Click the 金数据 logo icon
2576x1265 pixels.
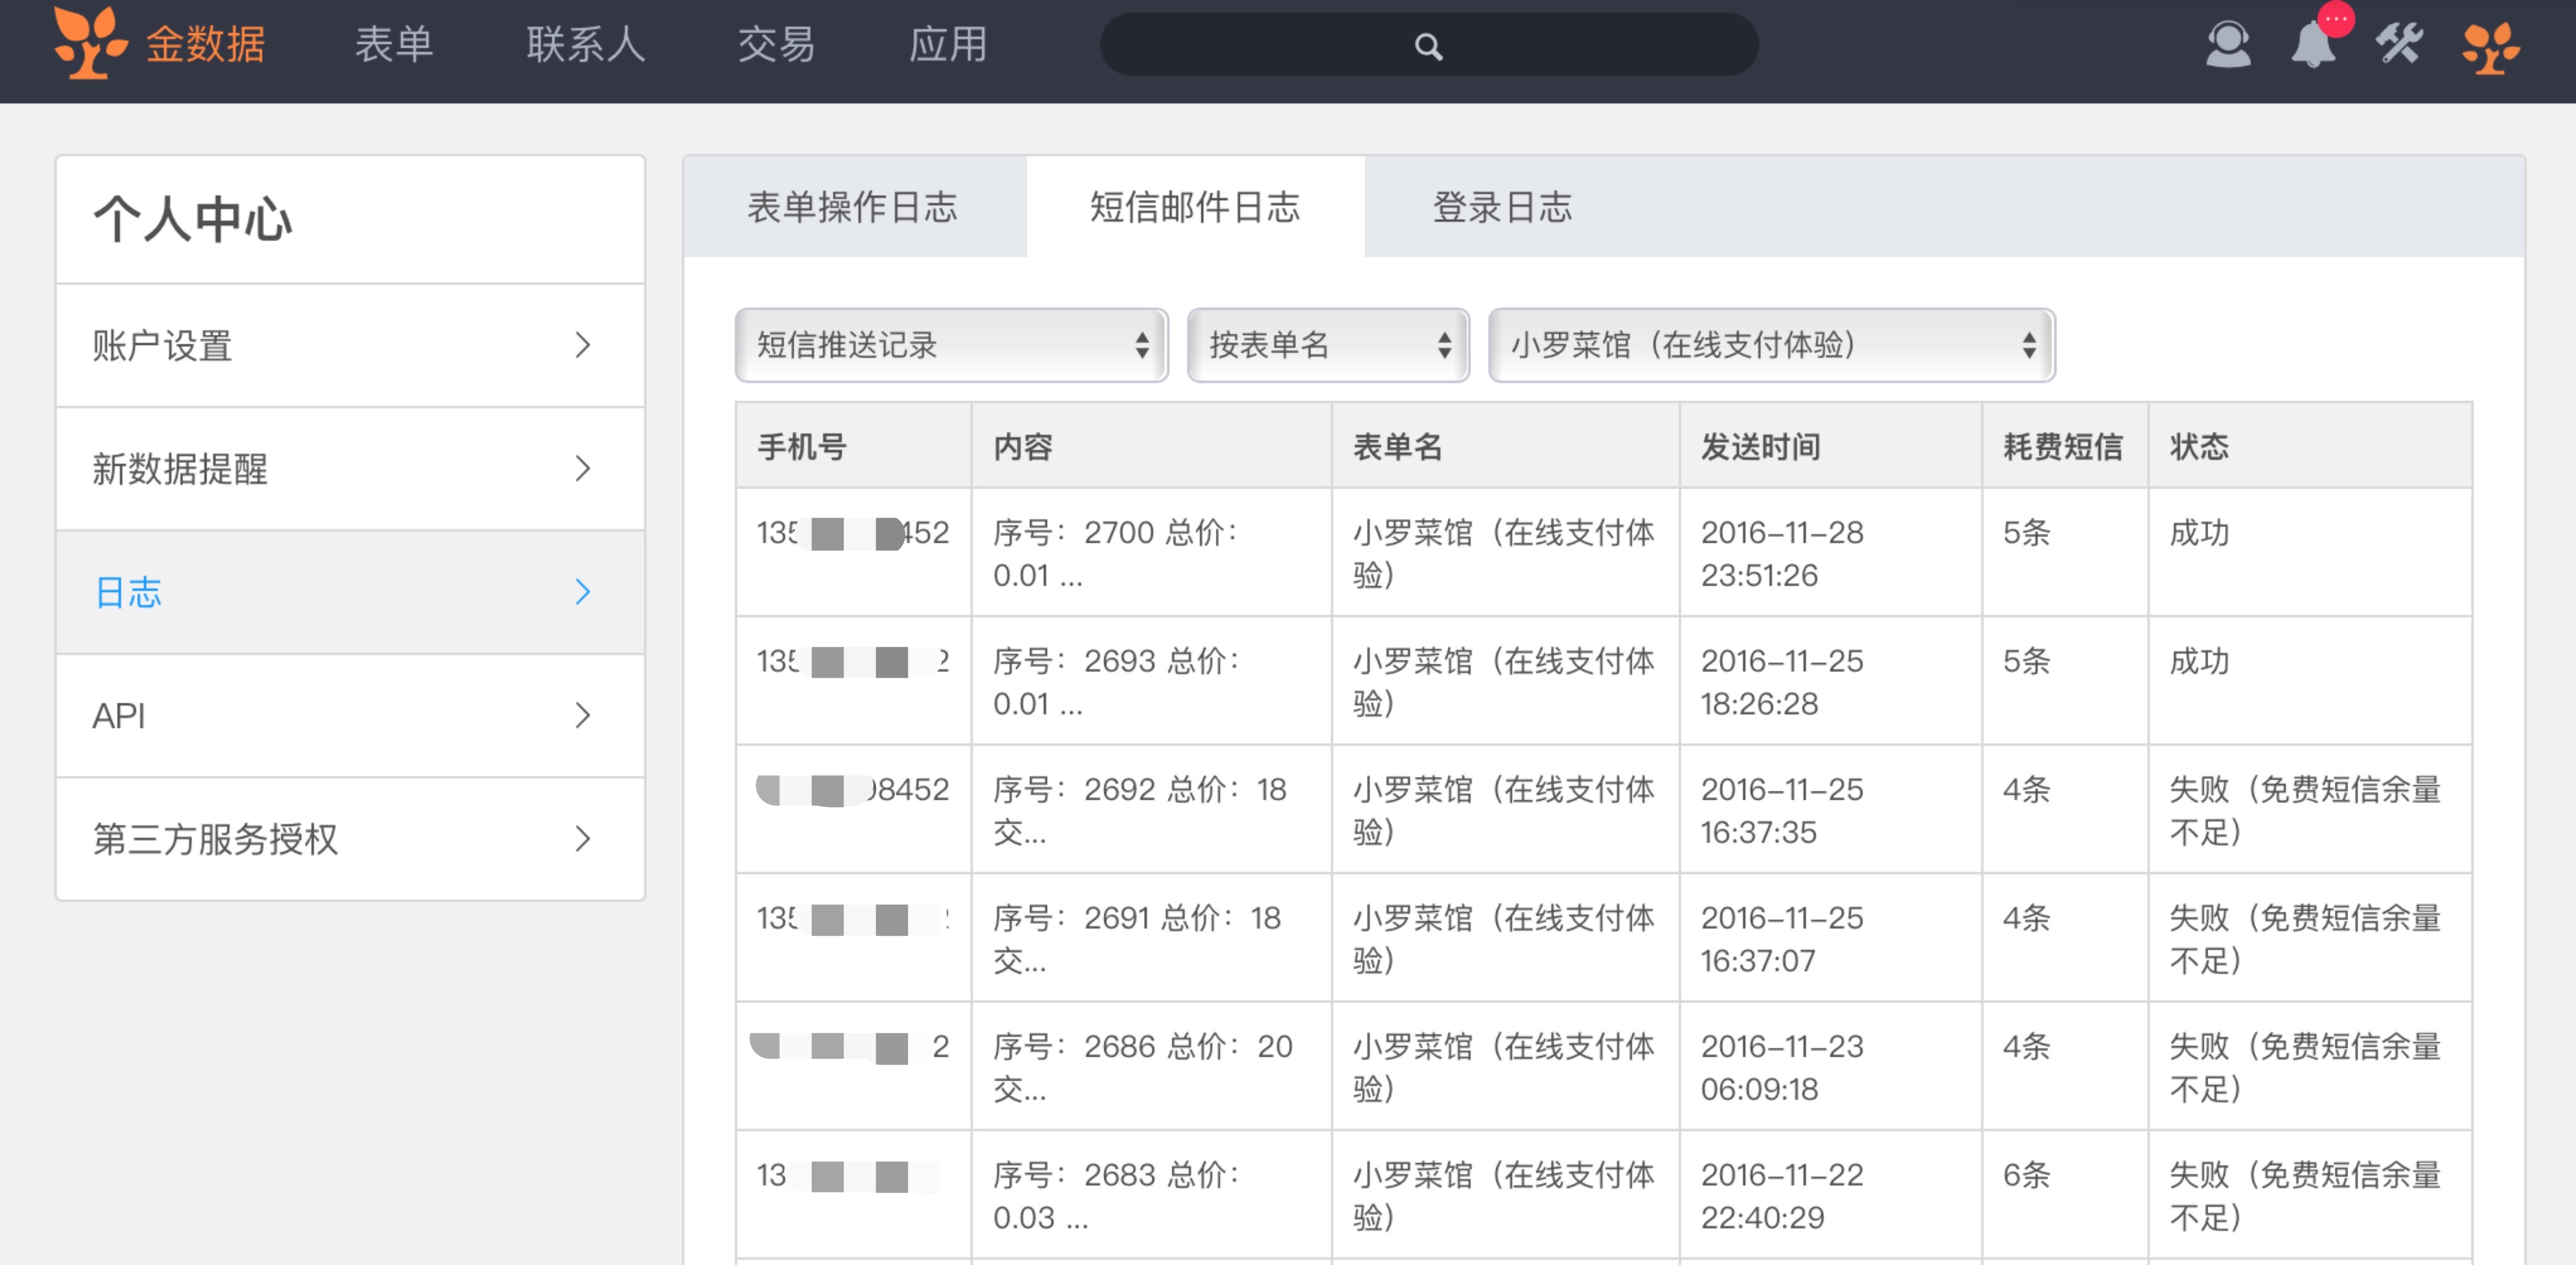[90, 43]
